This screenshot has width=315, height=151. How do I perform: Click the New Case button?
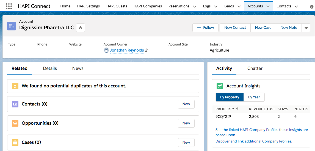(263, 28)
